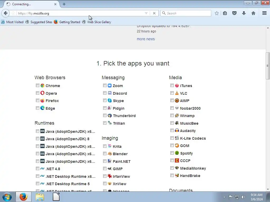Tick the Spotify checkbox
This screenshot has height=202, width=270.
(x=172, y=153)
